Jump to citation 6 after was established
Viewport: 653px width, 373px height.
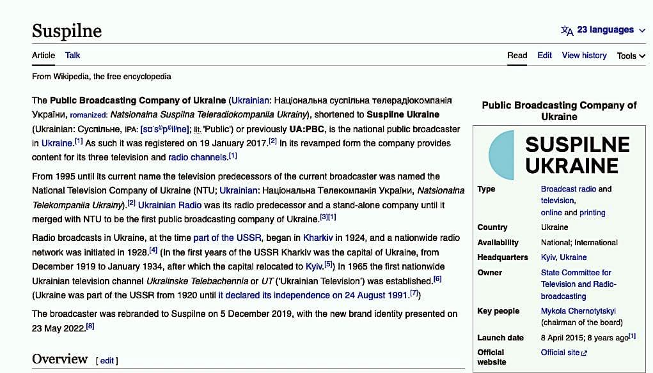(437, 278)
